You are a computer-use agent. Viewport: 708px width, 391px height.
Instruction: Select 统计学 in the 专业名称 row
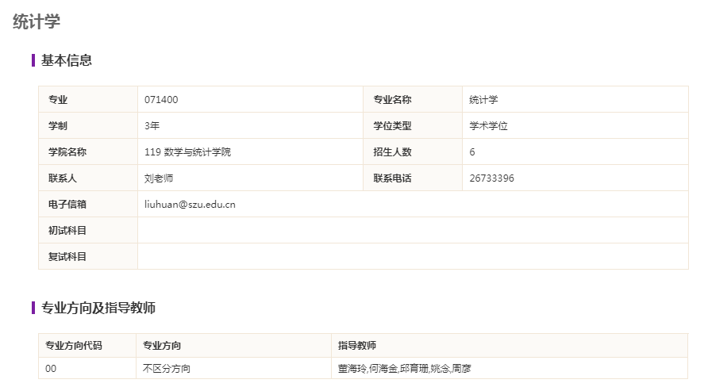[483, 100]
